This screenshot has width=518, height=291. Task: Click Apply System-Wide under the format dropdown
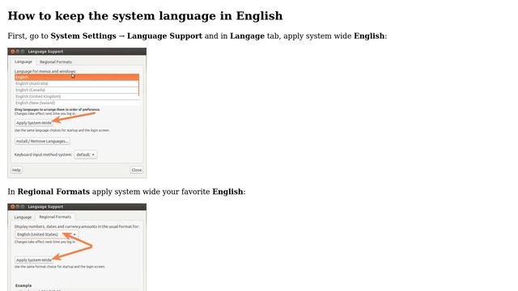coord(34,260)
